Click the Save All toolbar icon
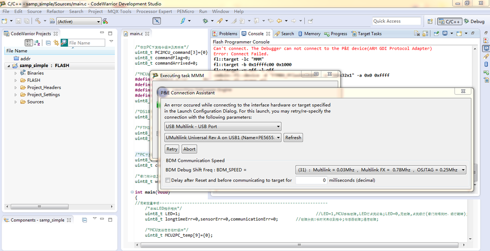 (x=27, y=21)
